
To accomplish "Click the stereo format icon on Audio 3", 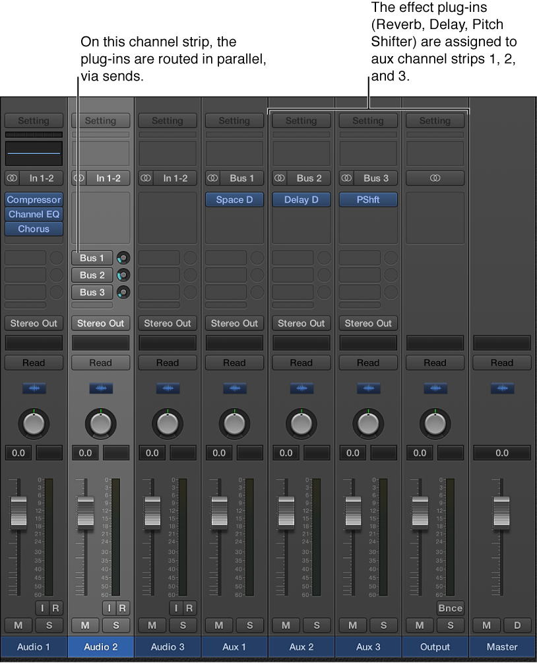I will pos(145,178).
